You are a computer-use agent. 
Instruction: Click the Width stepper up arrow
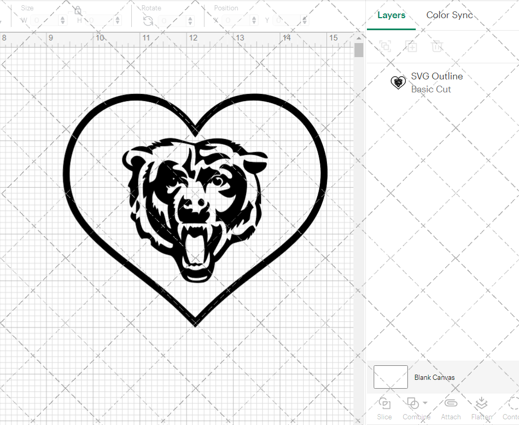coord(62,18)
